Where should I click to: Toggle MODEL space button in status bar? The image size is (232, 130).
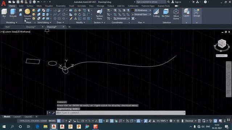click(52, 121)
